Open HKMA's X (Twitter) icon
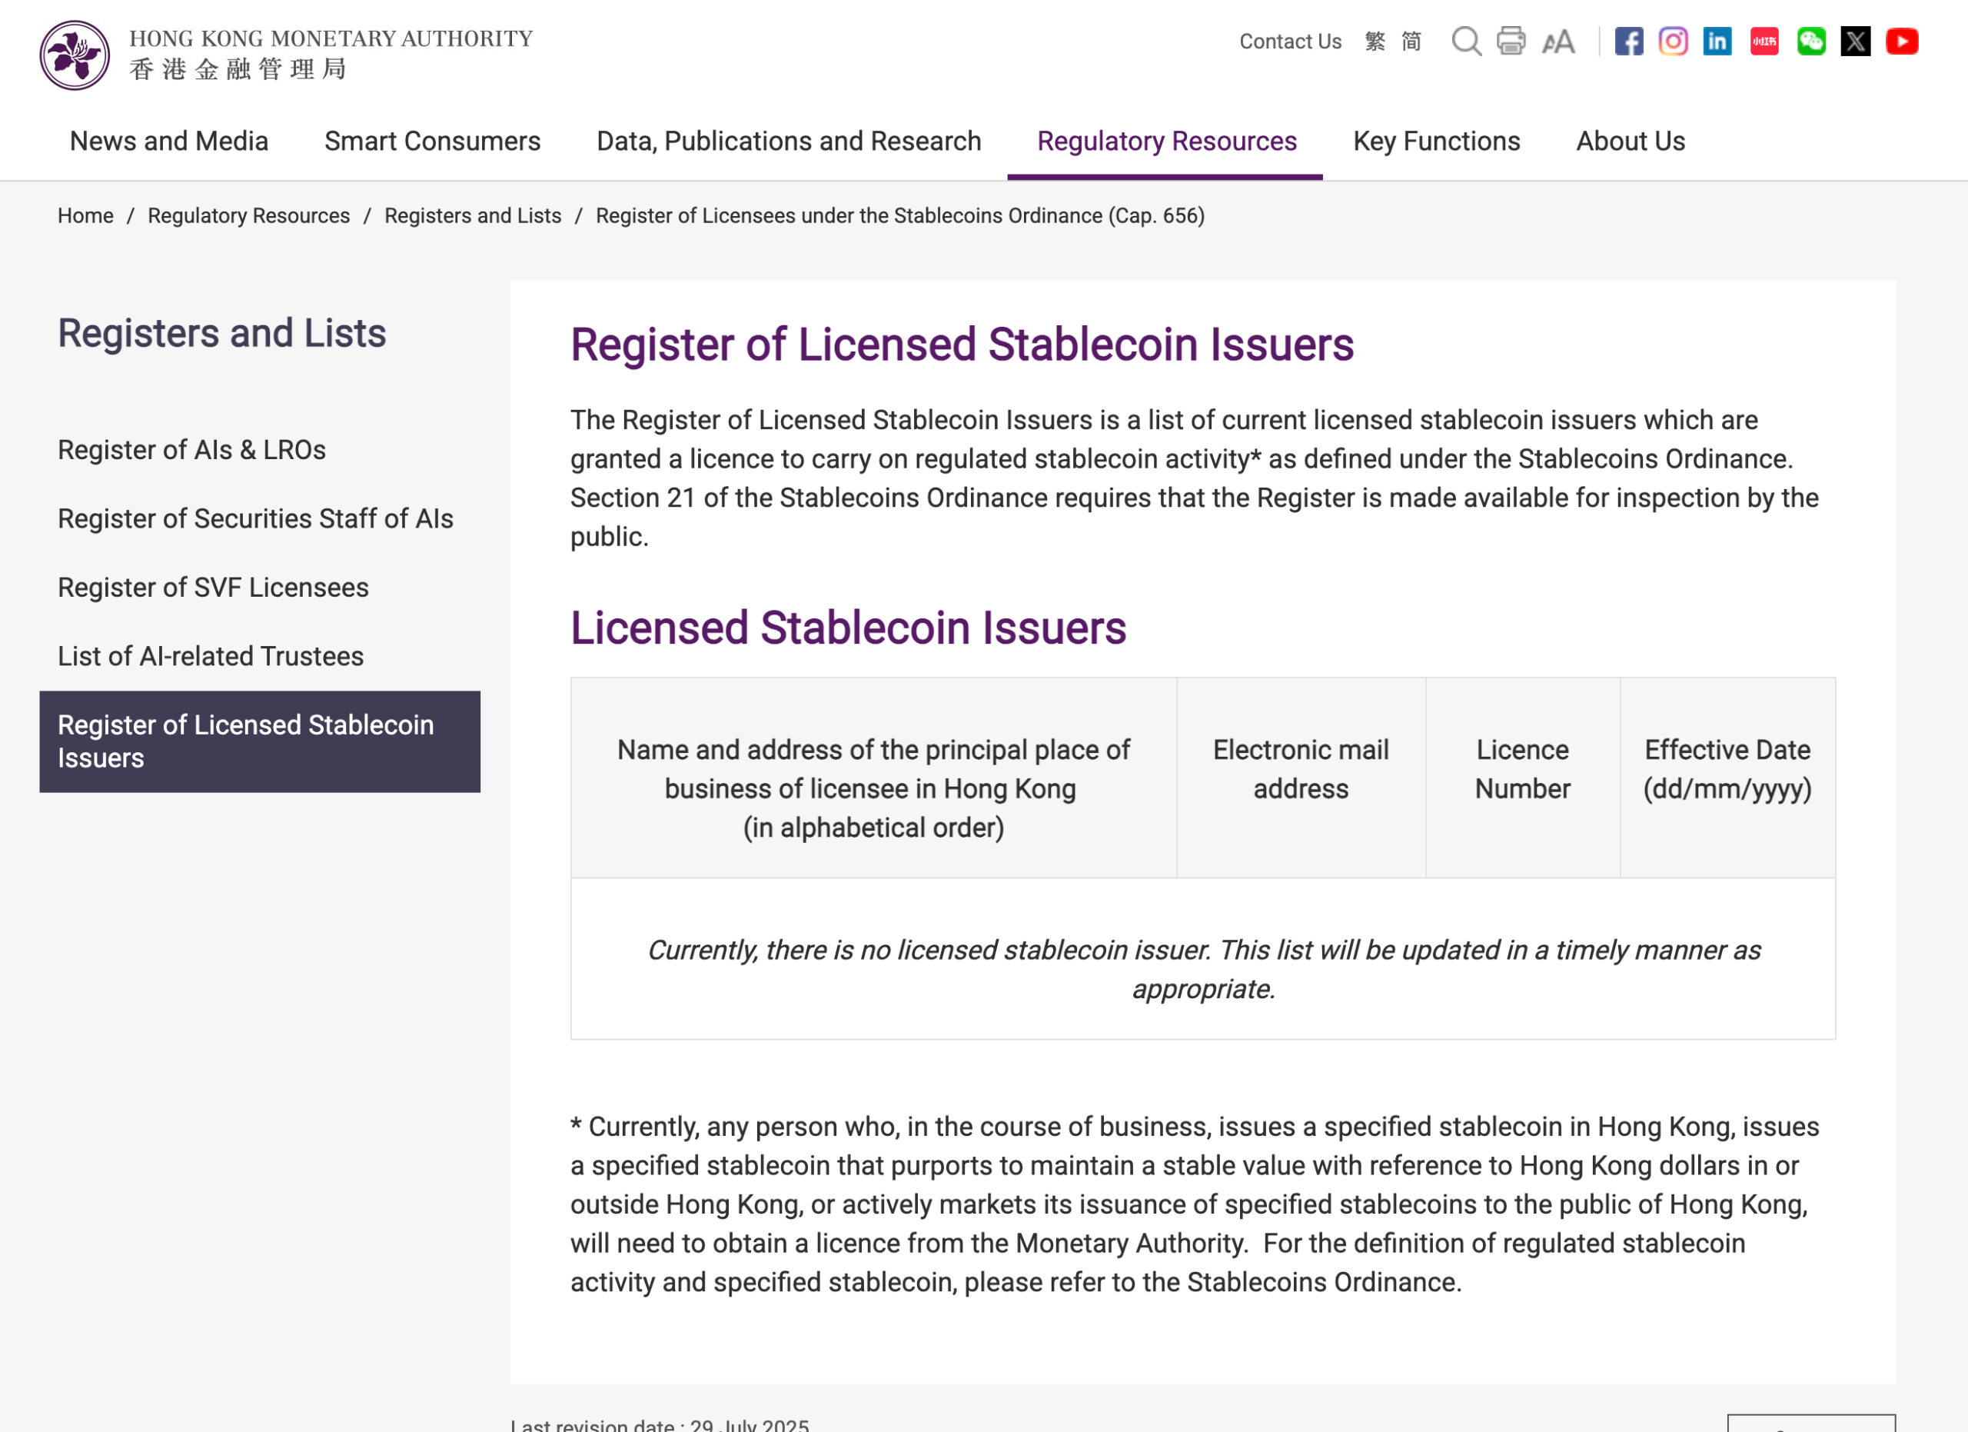 coord(1856,42)
